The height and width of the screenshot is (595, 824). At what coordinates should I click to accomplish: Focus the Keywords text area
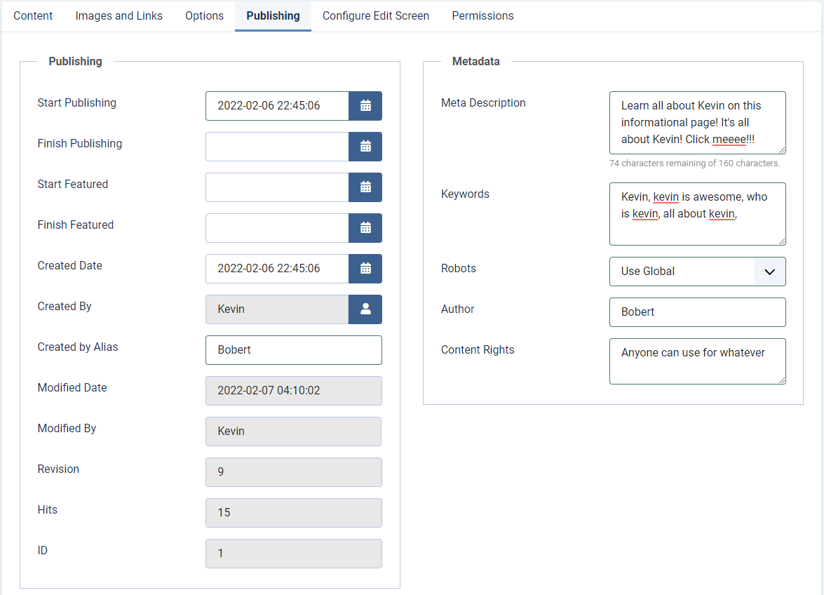pos(697,214)
